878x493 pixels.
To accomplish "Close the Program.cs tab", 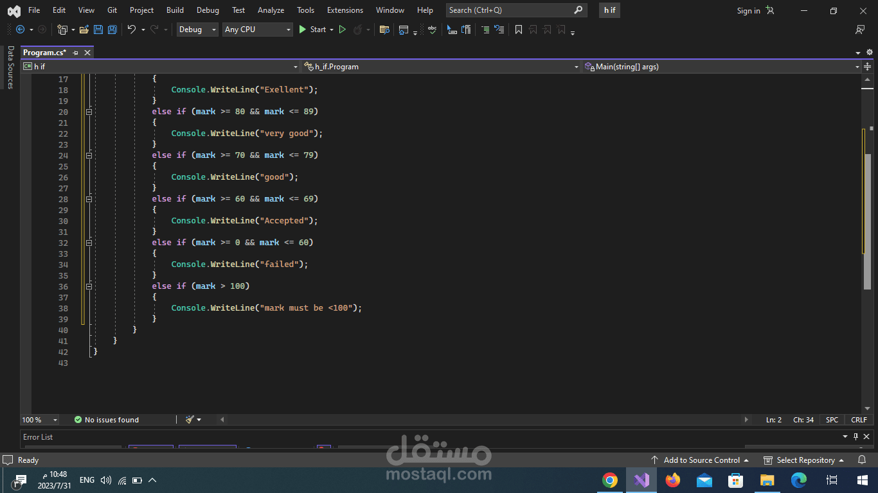I will coord(87,53).
